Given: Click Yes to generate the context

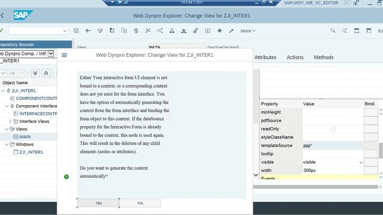Looking at the screenshot, I should coord(98,203).
